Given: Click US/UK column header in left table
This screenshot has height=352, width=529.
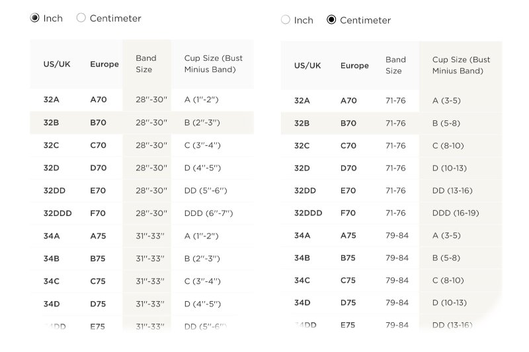Looking at the screenshot, I should 57,64.
